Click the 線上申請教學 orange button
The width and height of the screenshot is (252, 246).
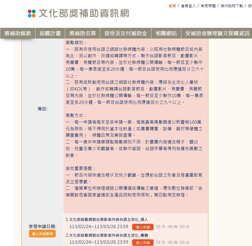42,234
